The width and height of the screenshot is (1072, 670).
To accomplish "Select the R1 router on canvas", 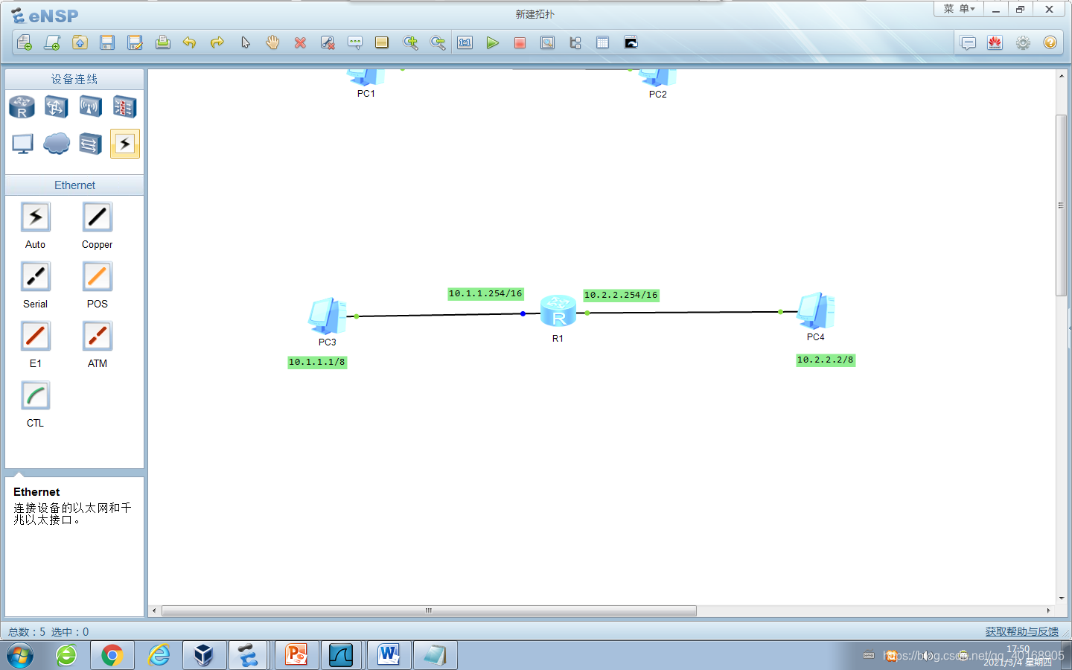I will point(558,311).
